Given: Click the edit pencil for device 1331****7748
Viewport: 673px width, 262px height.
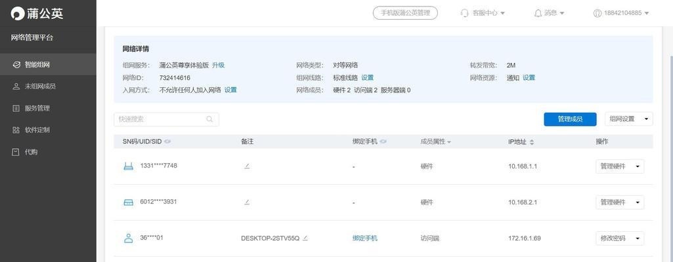Looking at the screenshot, I should (x=247, y=166).
